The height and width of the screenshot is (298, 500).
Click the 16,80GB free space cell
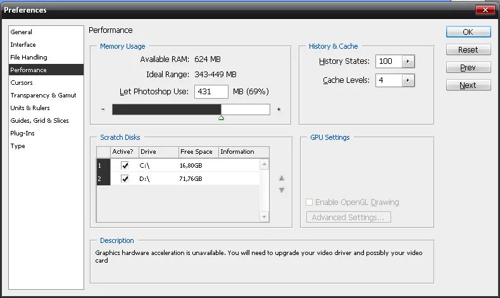(x=191, y=165)
